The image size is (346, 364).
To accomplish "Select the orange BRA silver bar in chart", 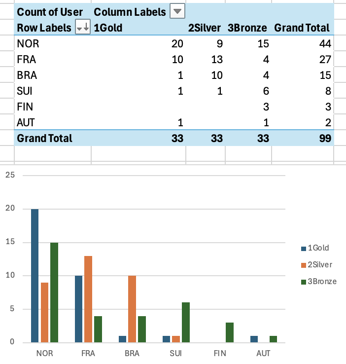I will pos(133,309).
